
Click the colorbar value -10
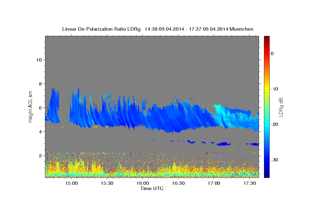tap(274, 89)
